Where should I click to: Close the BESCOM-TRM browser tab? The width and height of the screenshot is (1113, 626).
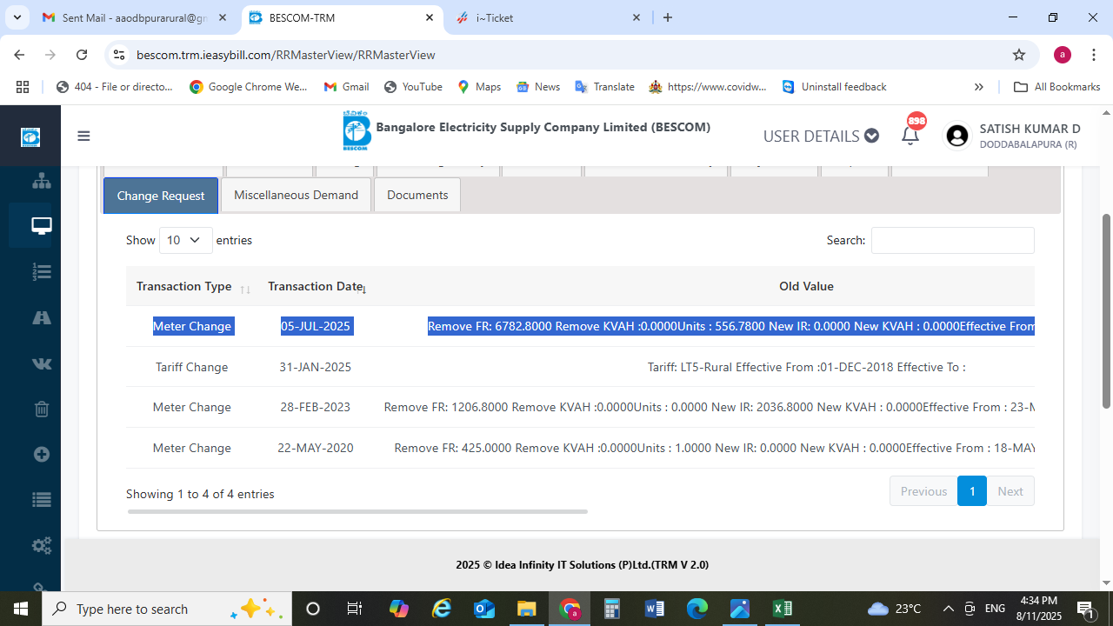tap(430, 17)
